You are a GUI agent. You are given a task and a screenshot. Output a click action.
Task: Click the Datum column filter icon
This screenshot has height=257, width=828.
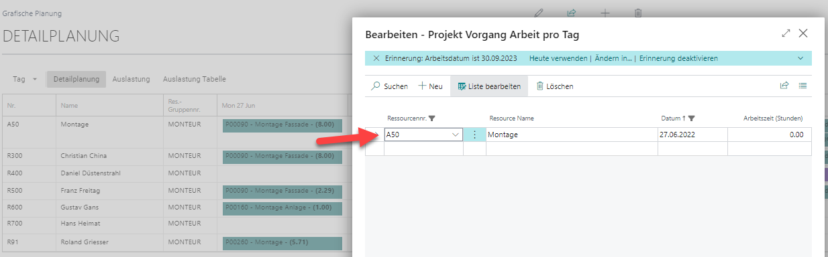tap(691, 118)
